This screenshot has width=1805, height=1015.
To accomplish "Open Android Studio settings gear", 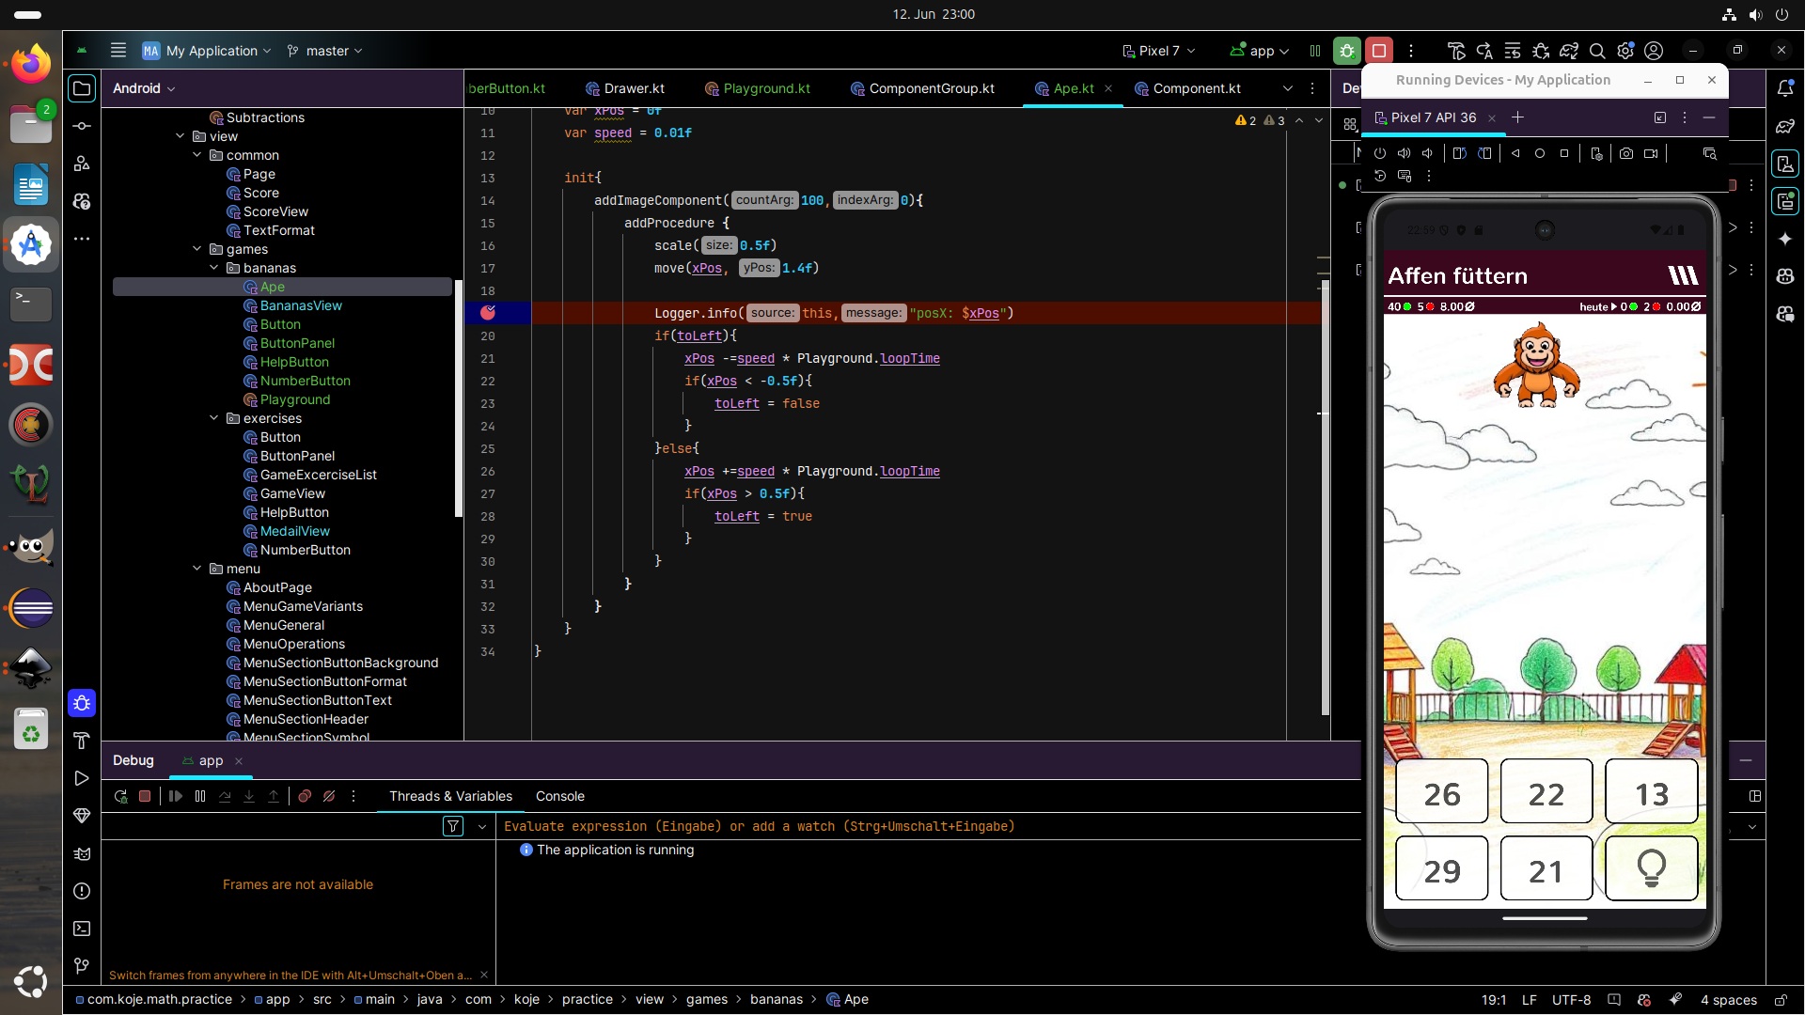I will point(1625,51).
